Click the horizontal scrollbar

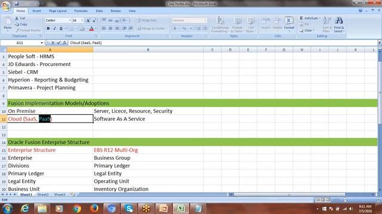(289, 194)
